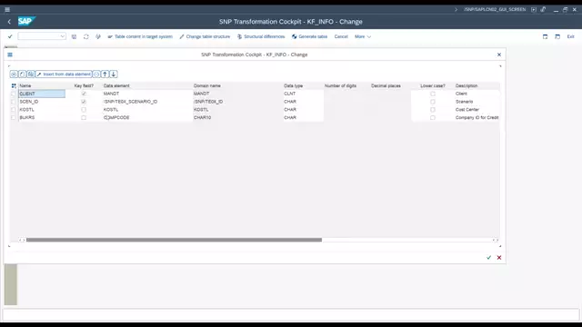Click the SCEN_ID name cell
The height and width of the screenshot is (327, 582).
pos(42,102)
